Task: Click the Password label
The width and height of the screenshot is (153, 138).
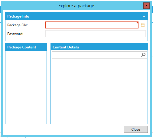Action: pyautogui.click(x=15, y=34)
